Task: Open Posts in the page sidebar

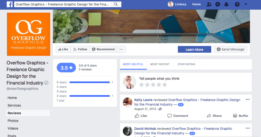Action: click(12, 135)
